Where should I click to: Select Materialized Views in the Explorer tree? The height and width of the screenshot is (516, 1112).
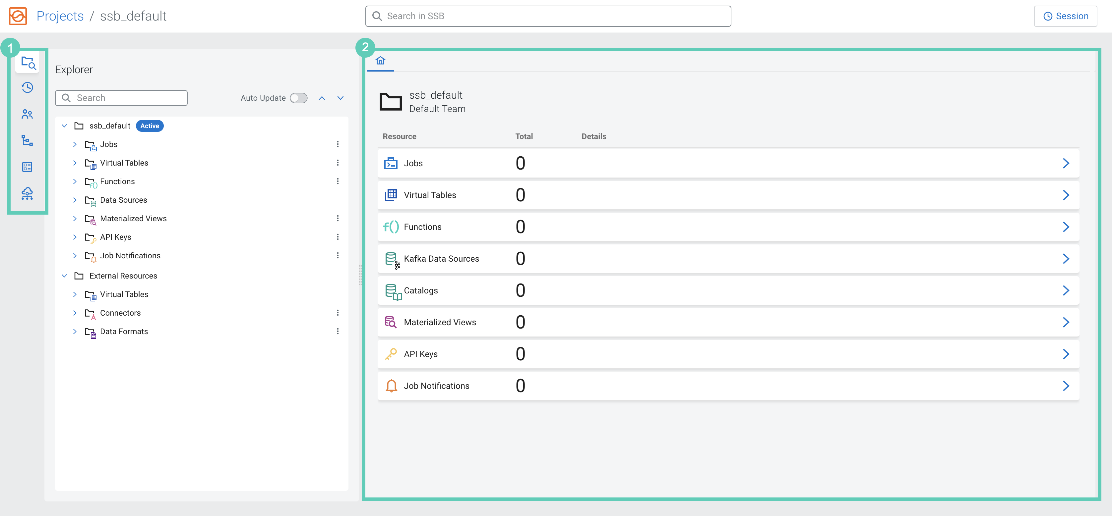tap(133, 219)
